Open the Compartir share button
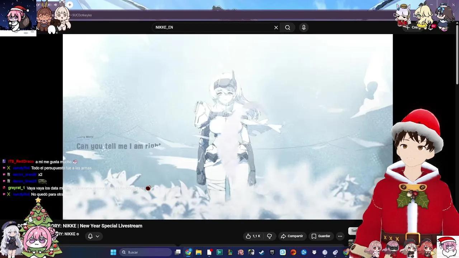 pyautogui.click(x=292, y=236)
